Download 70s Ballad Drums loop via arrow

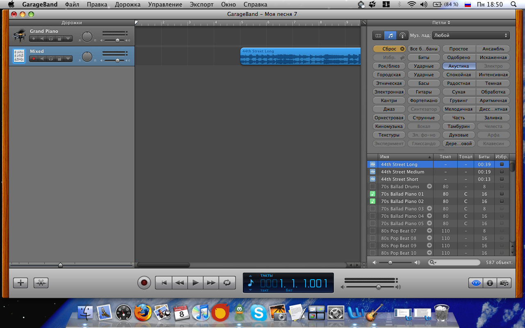click(x=429, y=187)
